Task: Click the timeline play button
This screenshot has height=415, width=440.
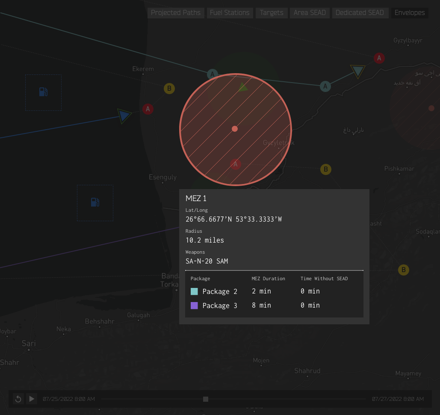Action: (x=32, y=399)
